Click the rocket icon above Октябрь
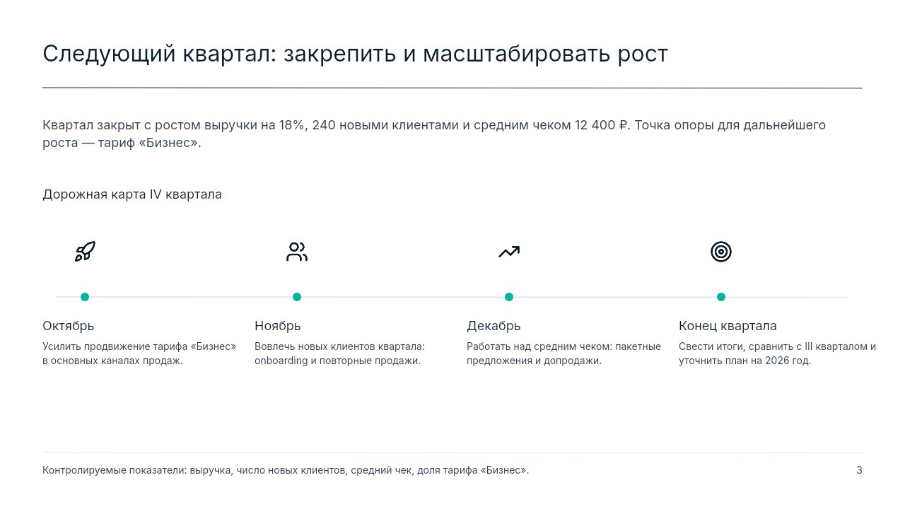The width and height of the screenshot is (905, 509). coord(85,252)
